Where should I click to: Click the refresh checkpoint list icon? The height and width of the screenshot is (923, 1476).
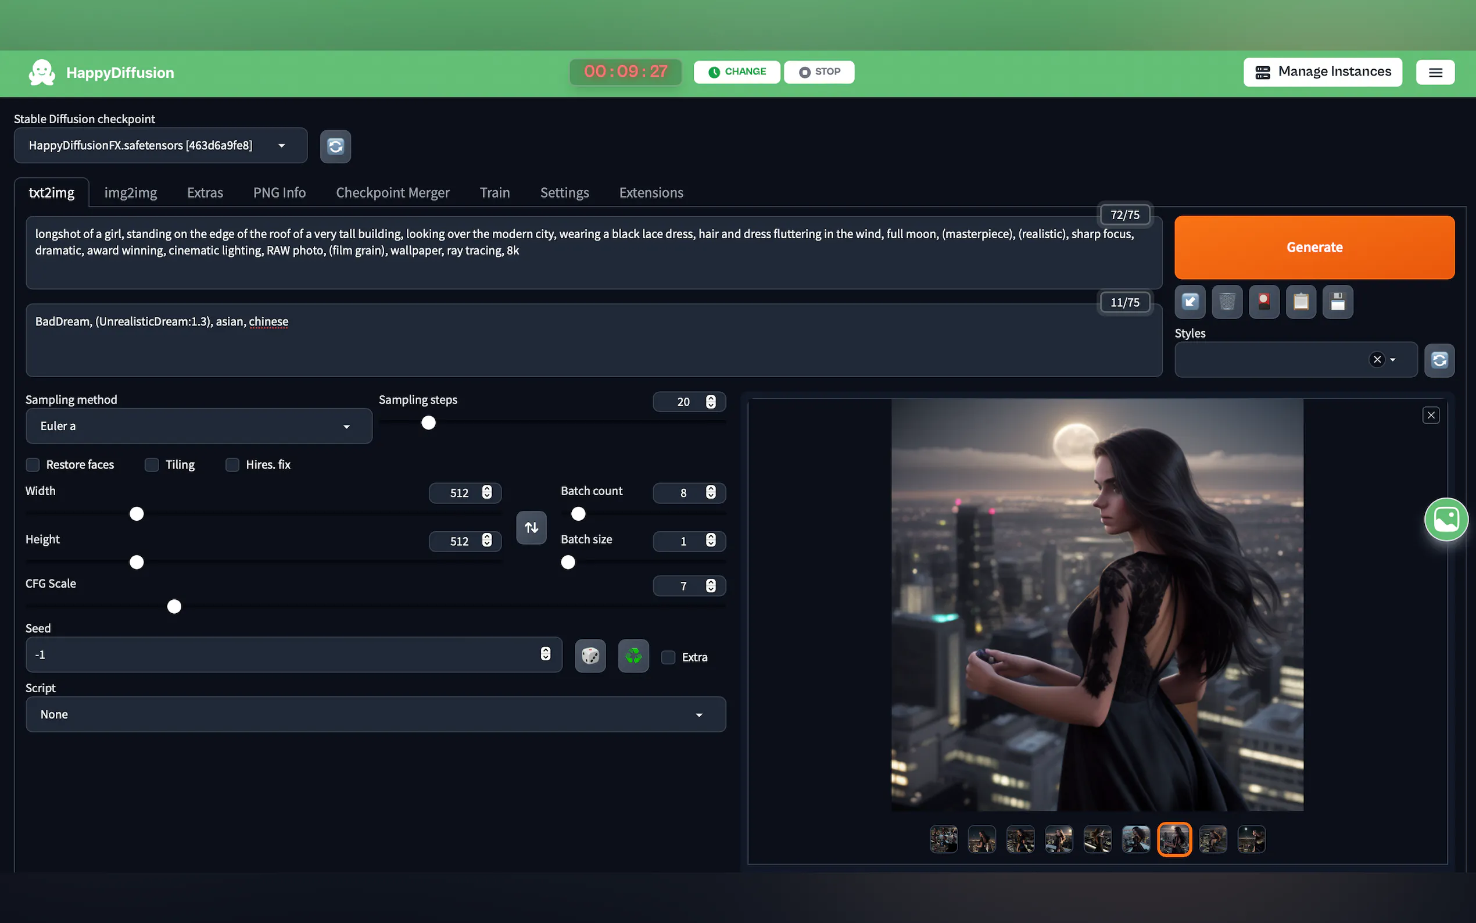tap(335, 146)
